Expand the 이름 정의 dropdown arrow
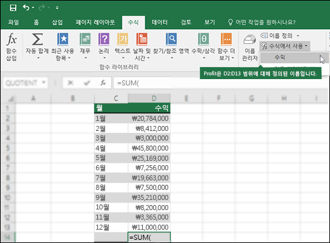330x243 pixels. (298, 35)
